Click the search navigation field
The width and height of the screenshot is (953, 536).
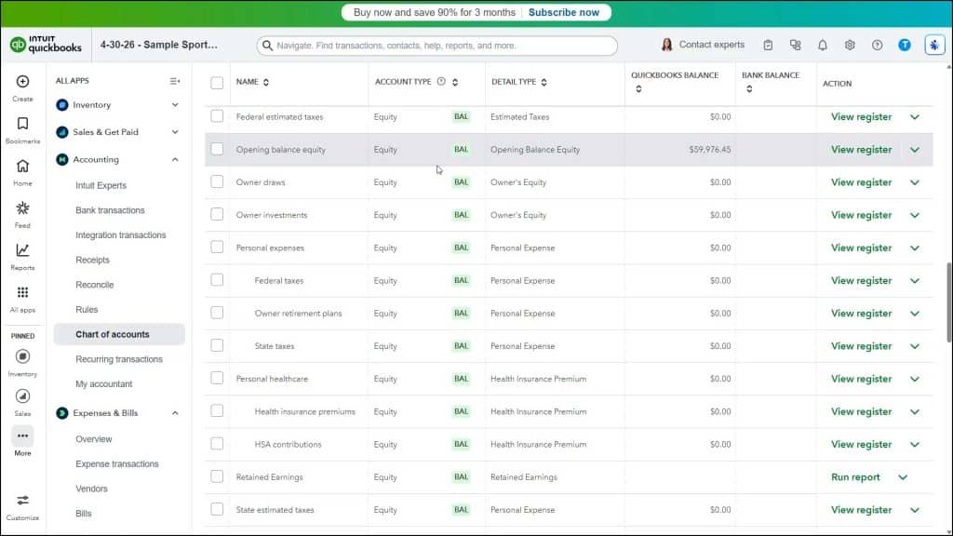[x=437, y=46]
